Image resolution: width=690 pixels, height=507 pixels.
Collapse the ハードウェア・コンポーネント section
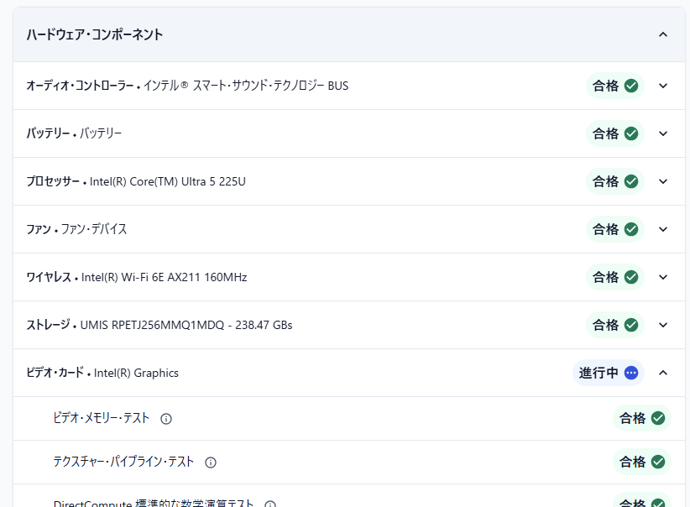[x=663, y=34]
